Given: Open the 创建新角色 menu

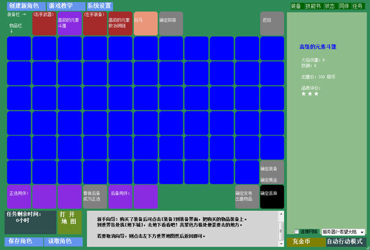Looking at the screenshot, I should 24,6.
